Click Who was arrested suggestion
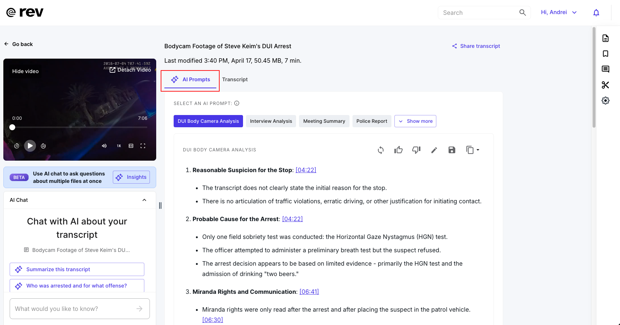 click(77, 286)
